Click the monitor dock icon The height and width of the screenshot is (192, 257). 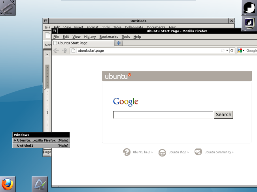point(249,23)
